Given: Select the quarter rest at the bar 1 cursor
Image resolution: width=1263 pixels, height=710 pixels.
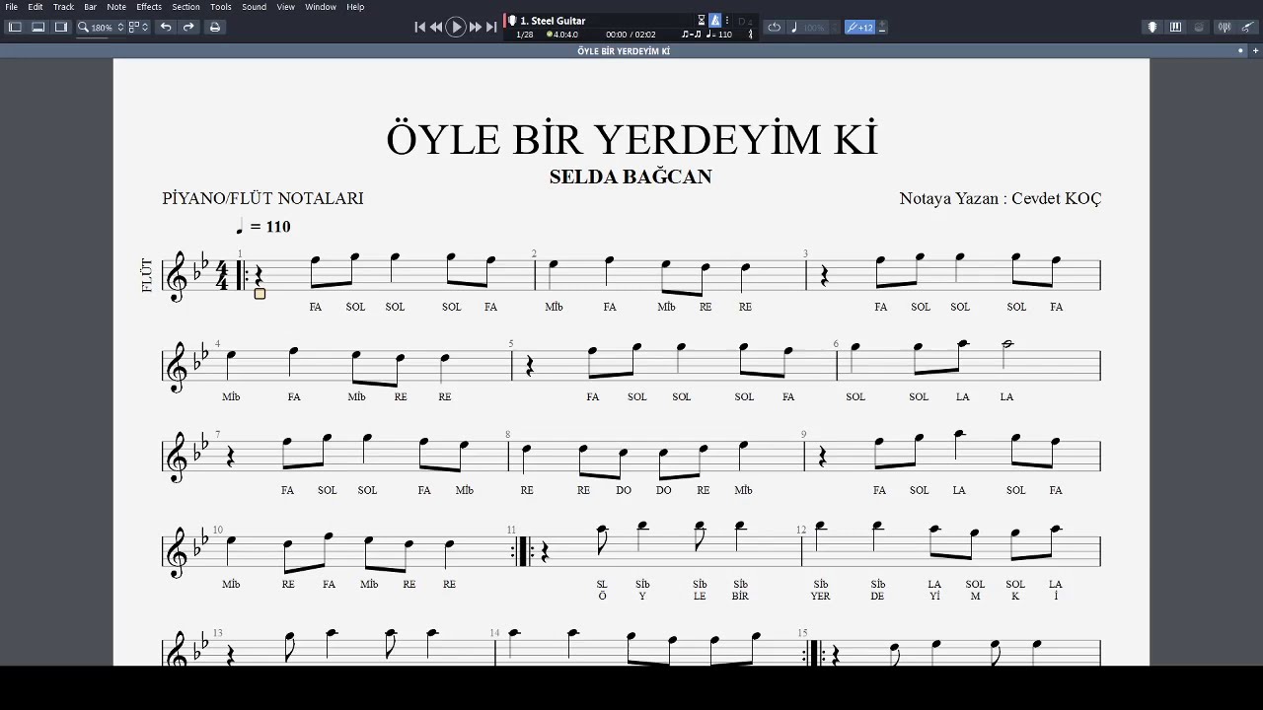Looking at the screenshot, I should [x=260, y=278].
